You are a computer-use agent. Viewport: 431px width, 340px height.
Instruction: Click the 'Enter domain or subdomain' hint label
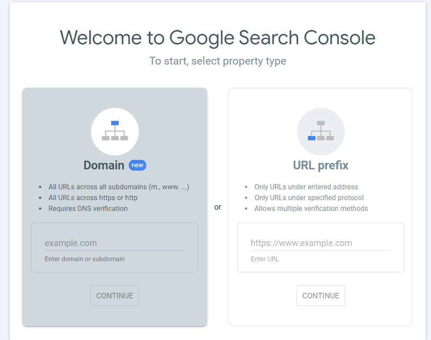85,259
